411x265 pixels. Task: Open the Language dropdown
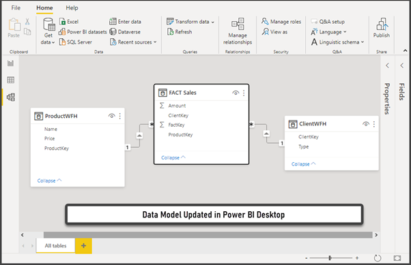(345, 31)
